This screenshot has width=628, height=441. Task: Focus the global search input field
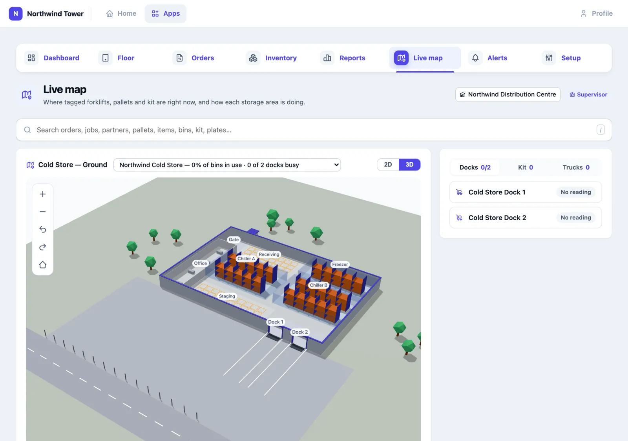click(314, 130)
